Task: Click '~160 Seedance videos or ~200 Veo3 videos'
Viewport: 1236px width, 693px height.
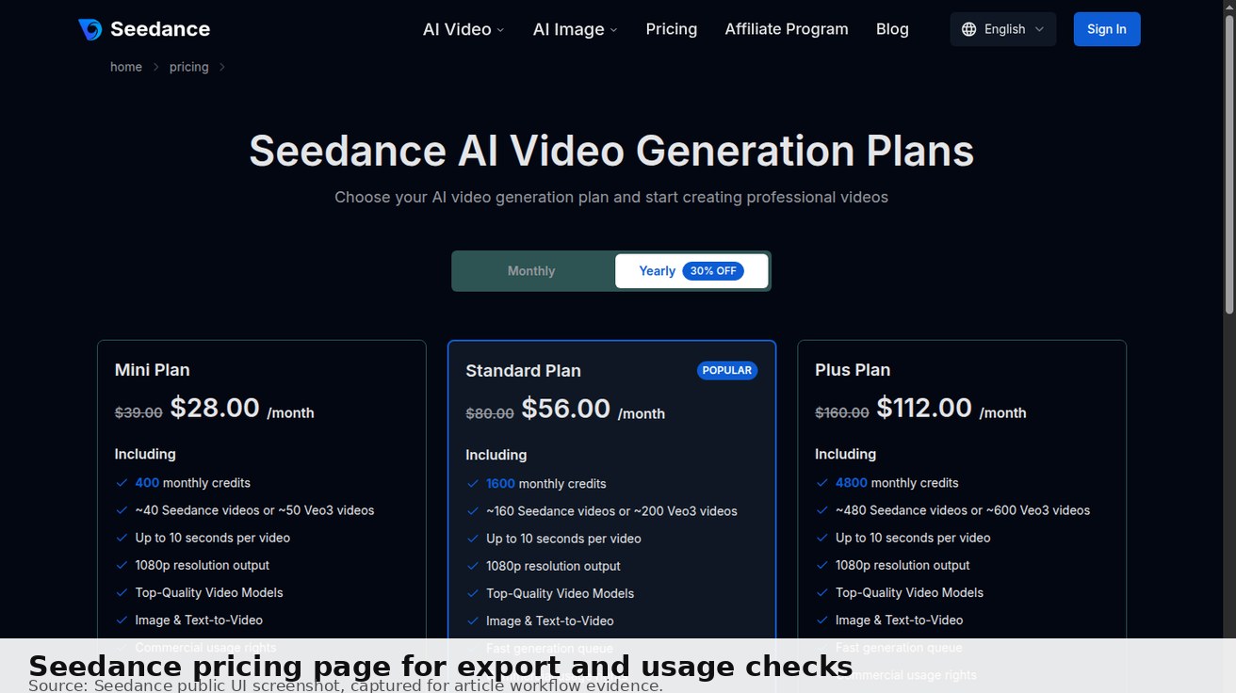Action: 611,511
